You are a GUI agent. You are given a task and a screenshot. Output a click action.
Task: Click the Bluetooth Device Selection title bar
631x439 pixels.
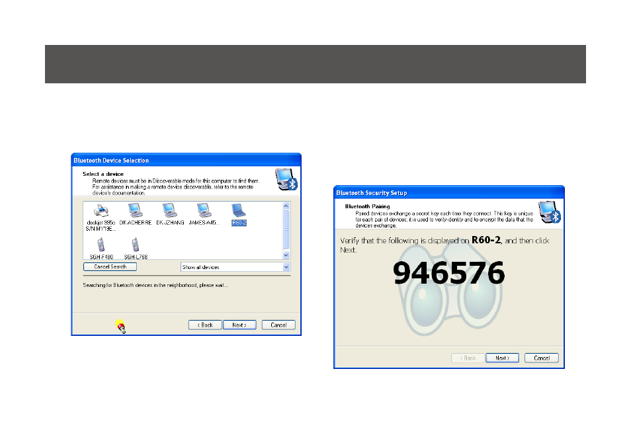[x=186, y=160]
